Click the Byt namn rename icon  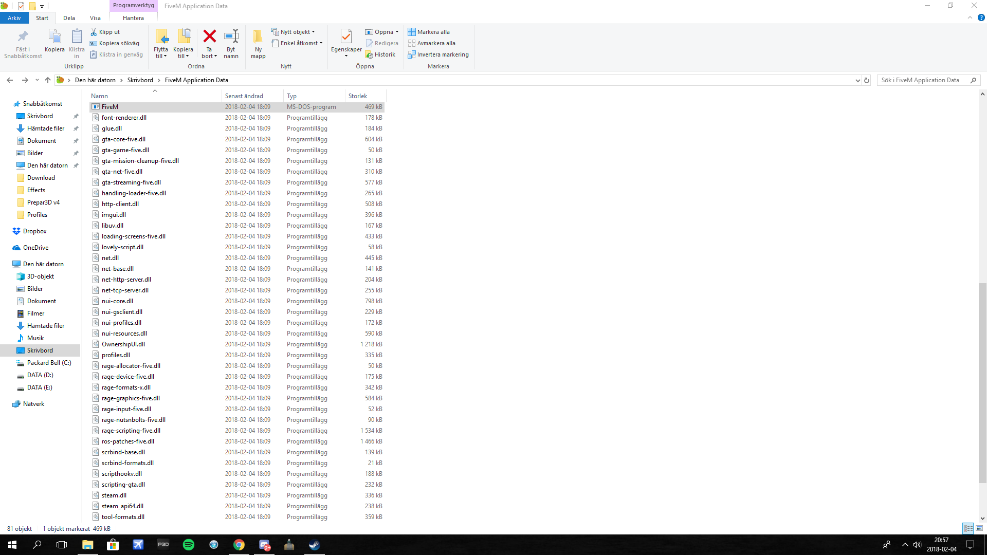(231, 37)
